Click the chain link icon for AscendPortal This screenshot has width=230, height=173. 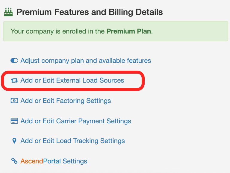click(x=14, y=161)
